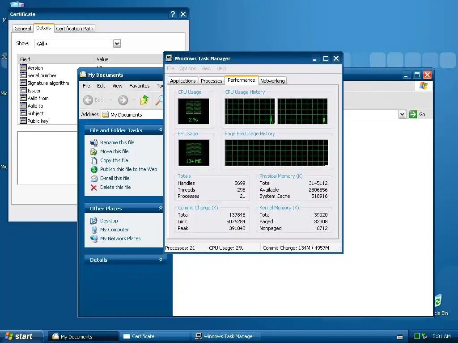Click the red X Delete this file icon

(x=94, y=187)
